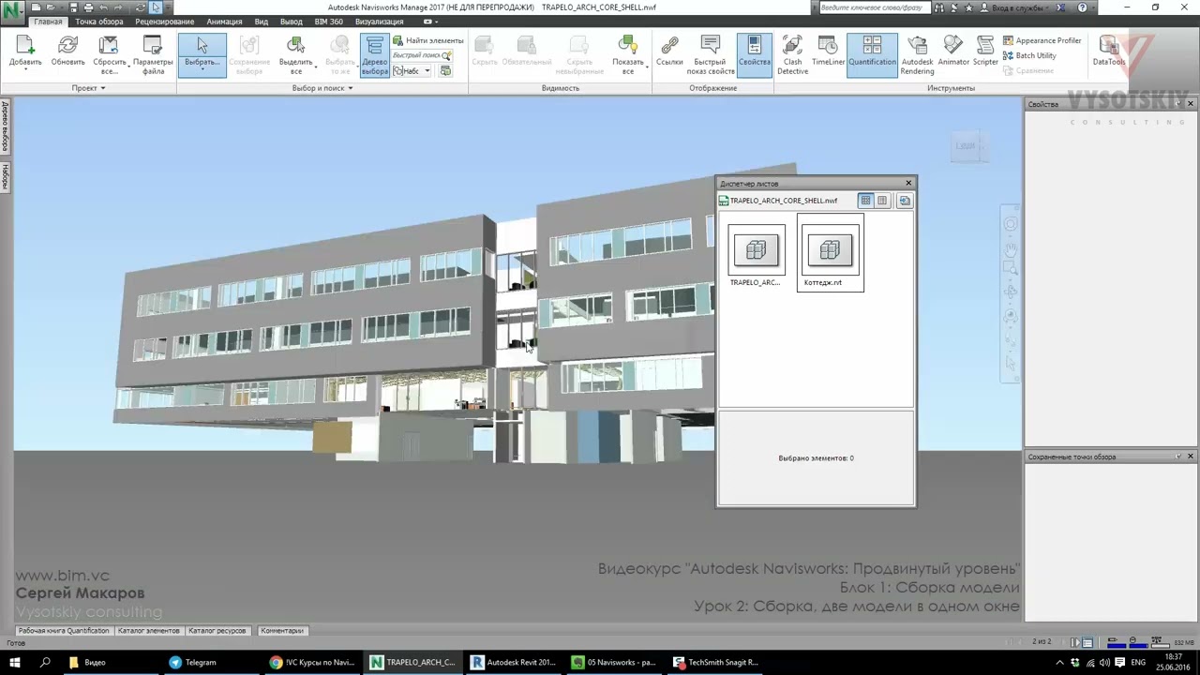
Task: Open the Вывод ribbon tab
Action: tap(291, 22)
